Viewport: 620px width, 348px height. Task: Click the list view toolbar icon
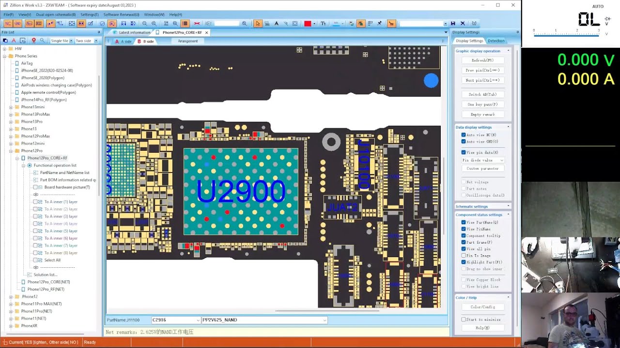pos(185,23)
